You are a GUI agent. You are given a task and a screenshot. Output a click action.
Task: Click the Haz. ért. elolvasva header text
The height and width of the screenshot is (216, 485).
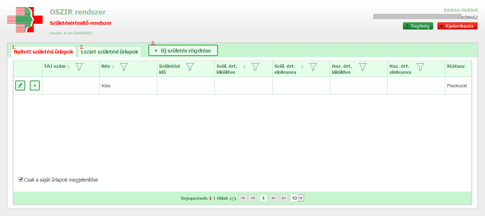pos(400,69)
